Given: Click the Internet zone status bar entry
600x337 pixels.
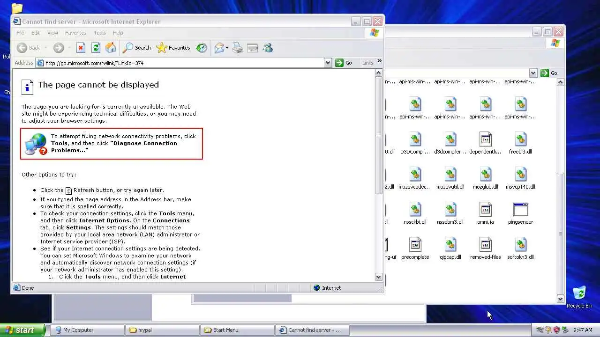Looking at the screenshot, I should [x=327, y=288].
